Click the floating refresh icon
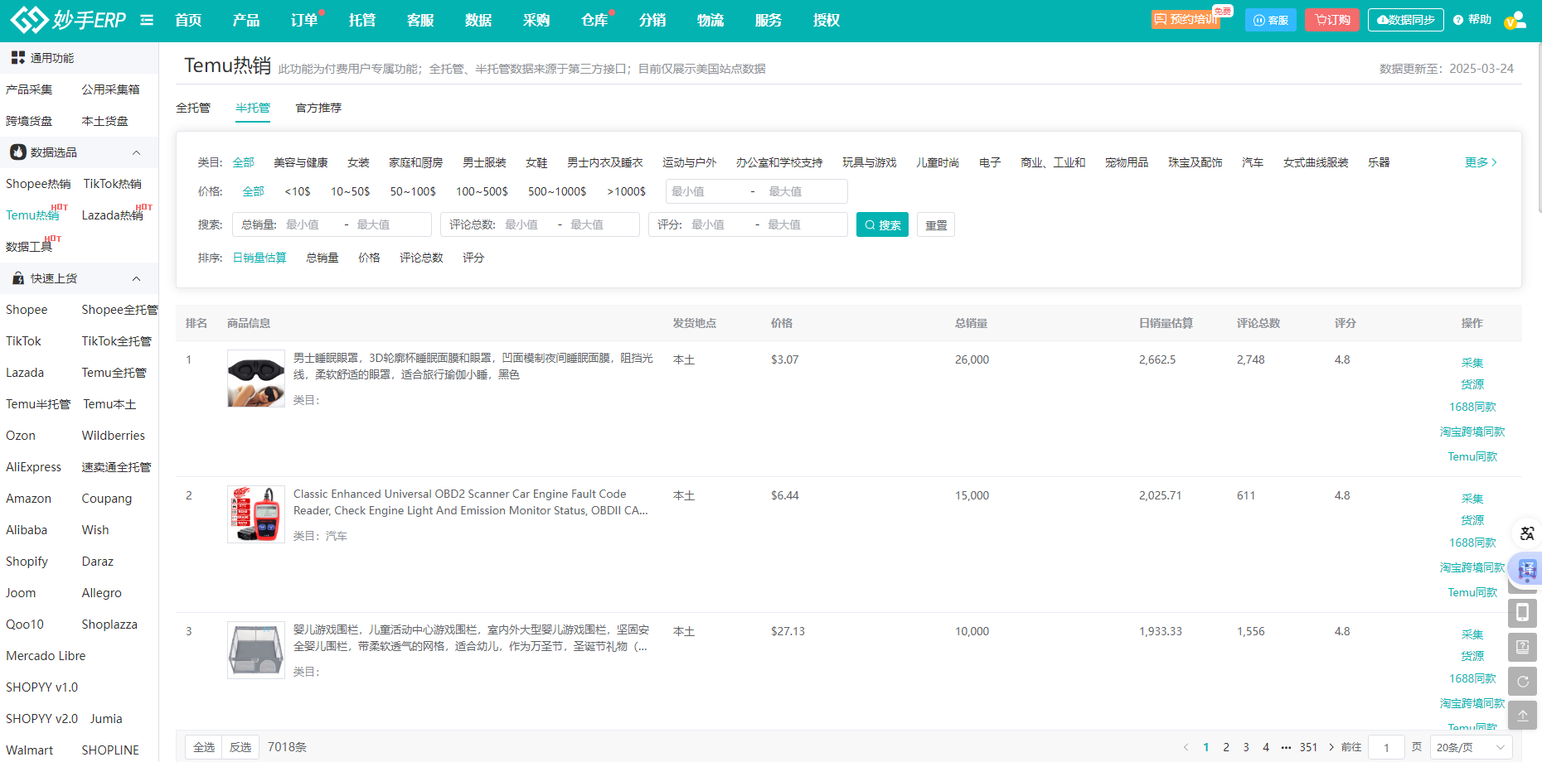Image resolution: width=1542 pixels, height=762 pixels. (1522, 682)
